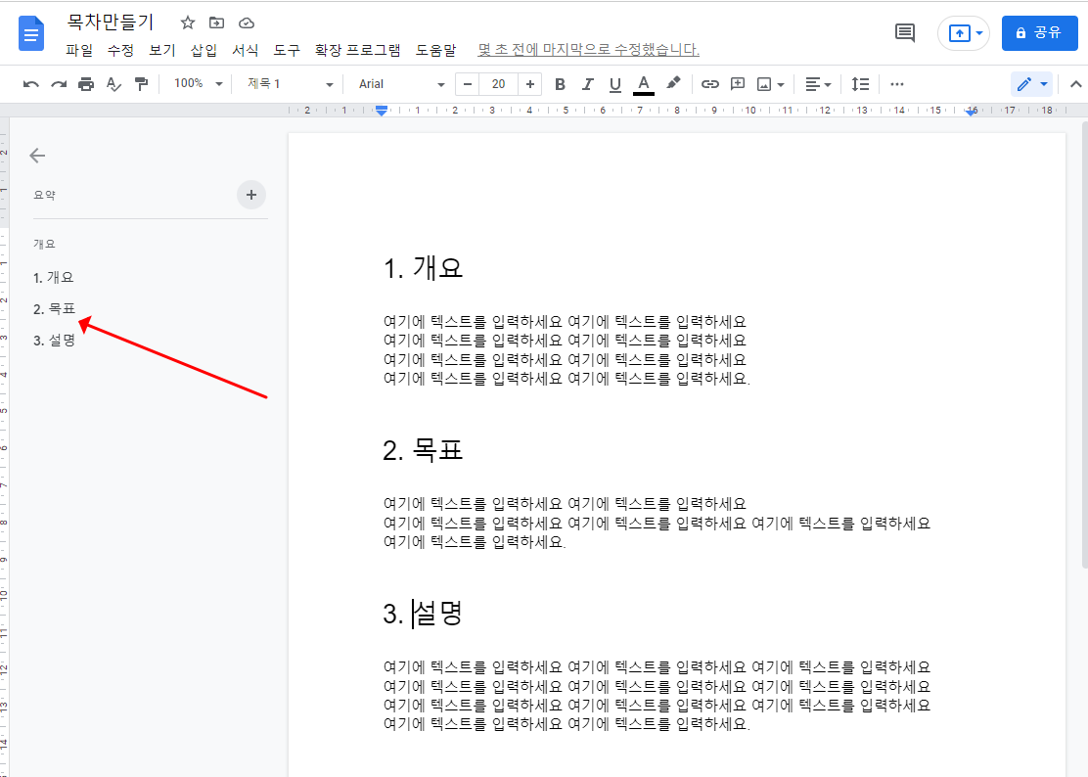Select the text color swatch icon
Viewport: 1088px width, 777px height.
(643, 83)
